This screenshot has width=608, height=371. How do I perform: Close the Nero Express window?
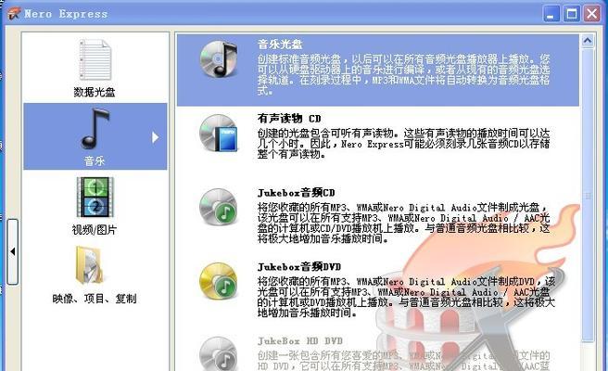coord(592,14)
